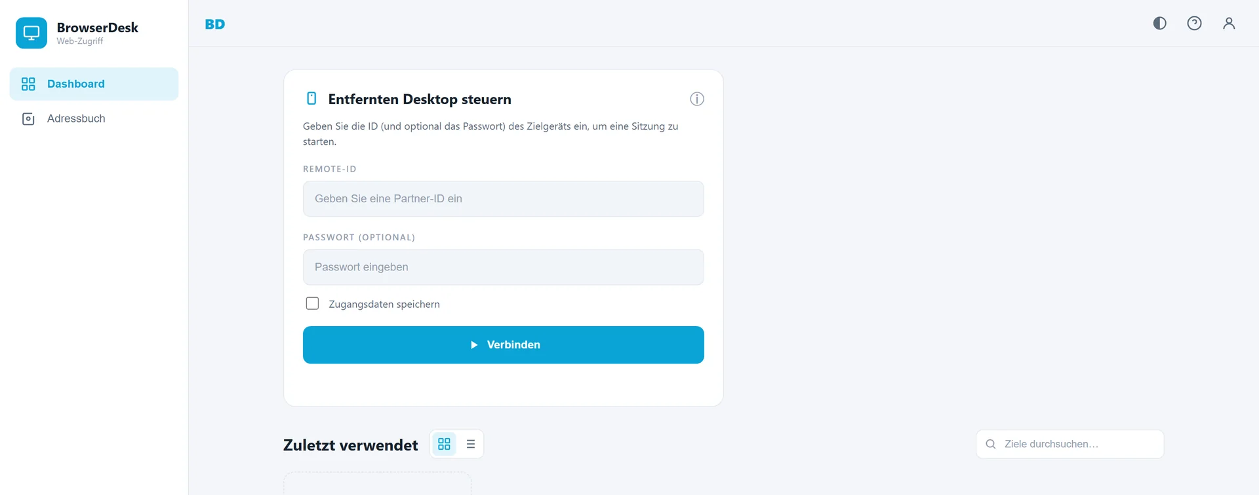Open the user account icon

[1229, 24]
